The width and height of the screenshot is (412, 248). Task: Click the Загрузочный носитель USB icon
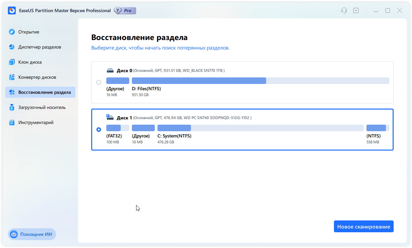click(x=12, y=107)
